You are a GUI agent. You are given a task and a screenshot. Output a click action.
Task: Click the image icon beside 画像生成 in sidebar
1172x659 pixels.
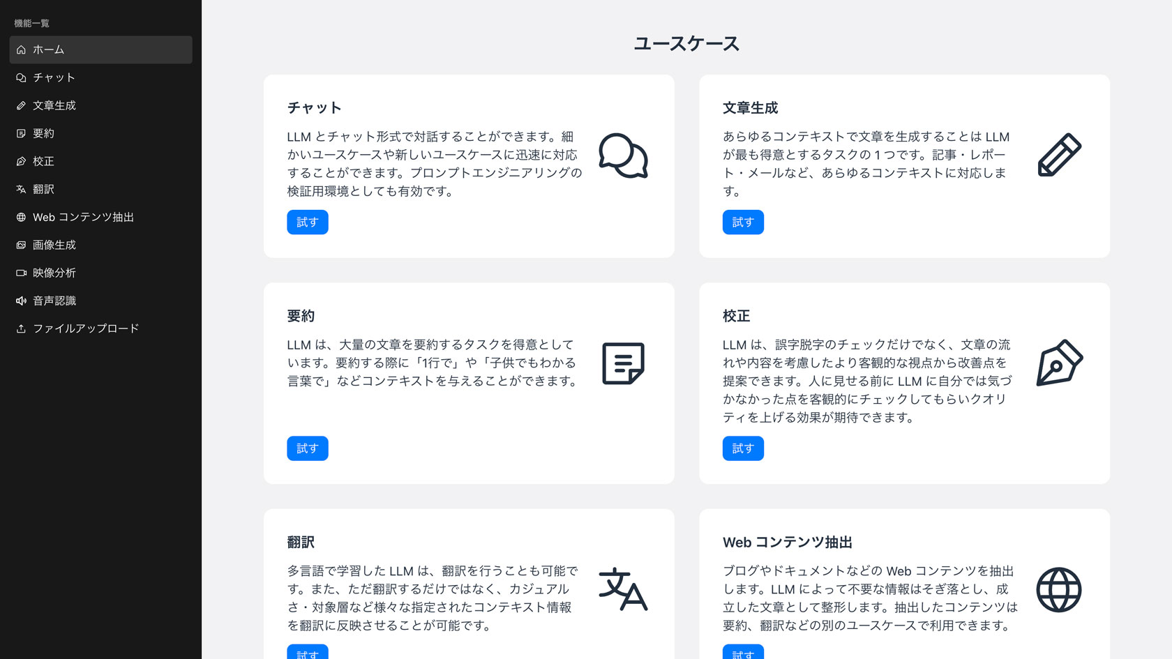tap(21, 245)
